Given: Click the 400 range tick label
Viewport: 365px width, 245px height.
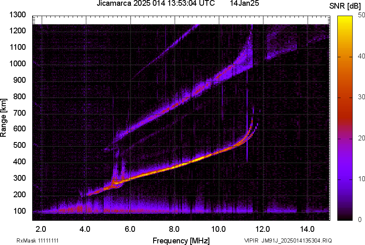Looking at the screenshot, I should 19,162.
